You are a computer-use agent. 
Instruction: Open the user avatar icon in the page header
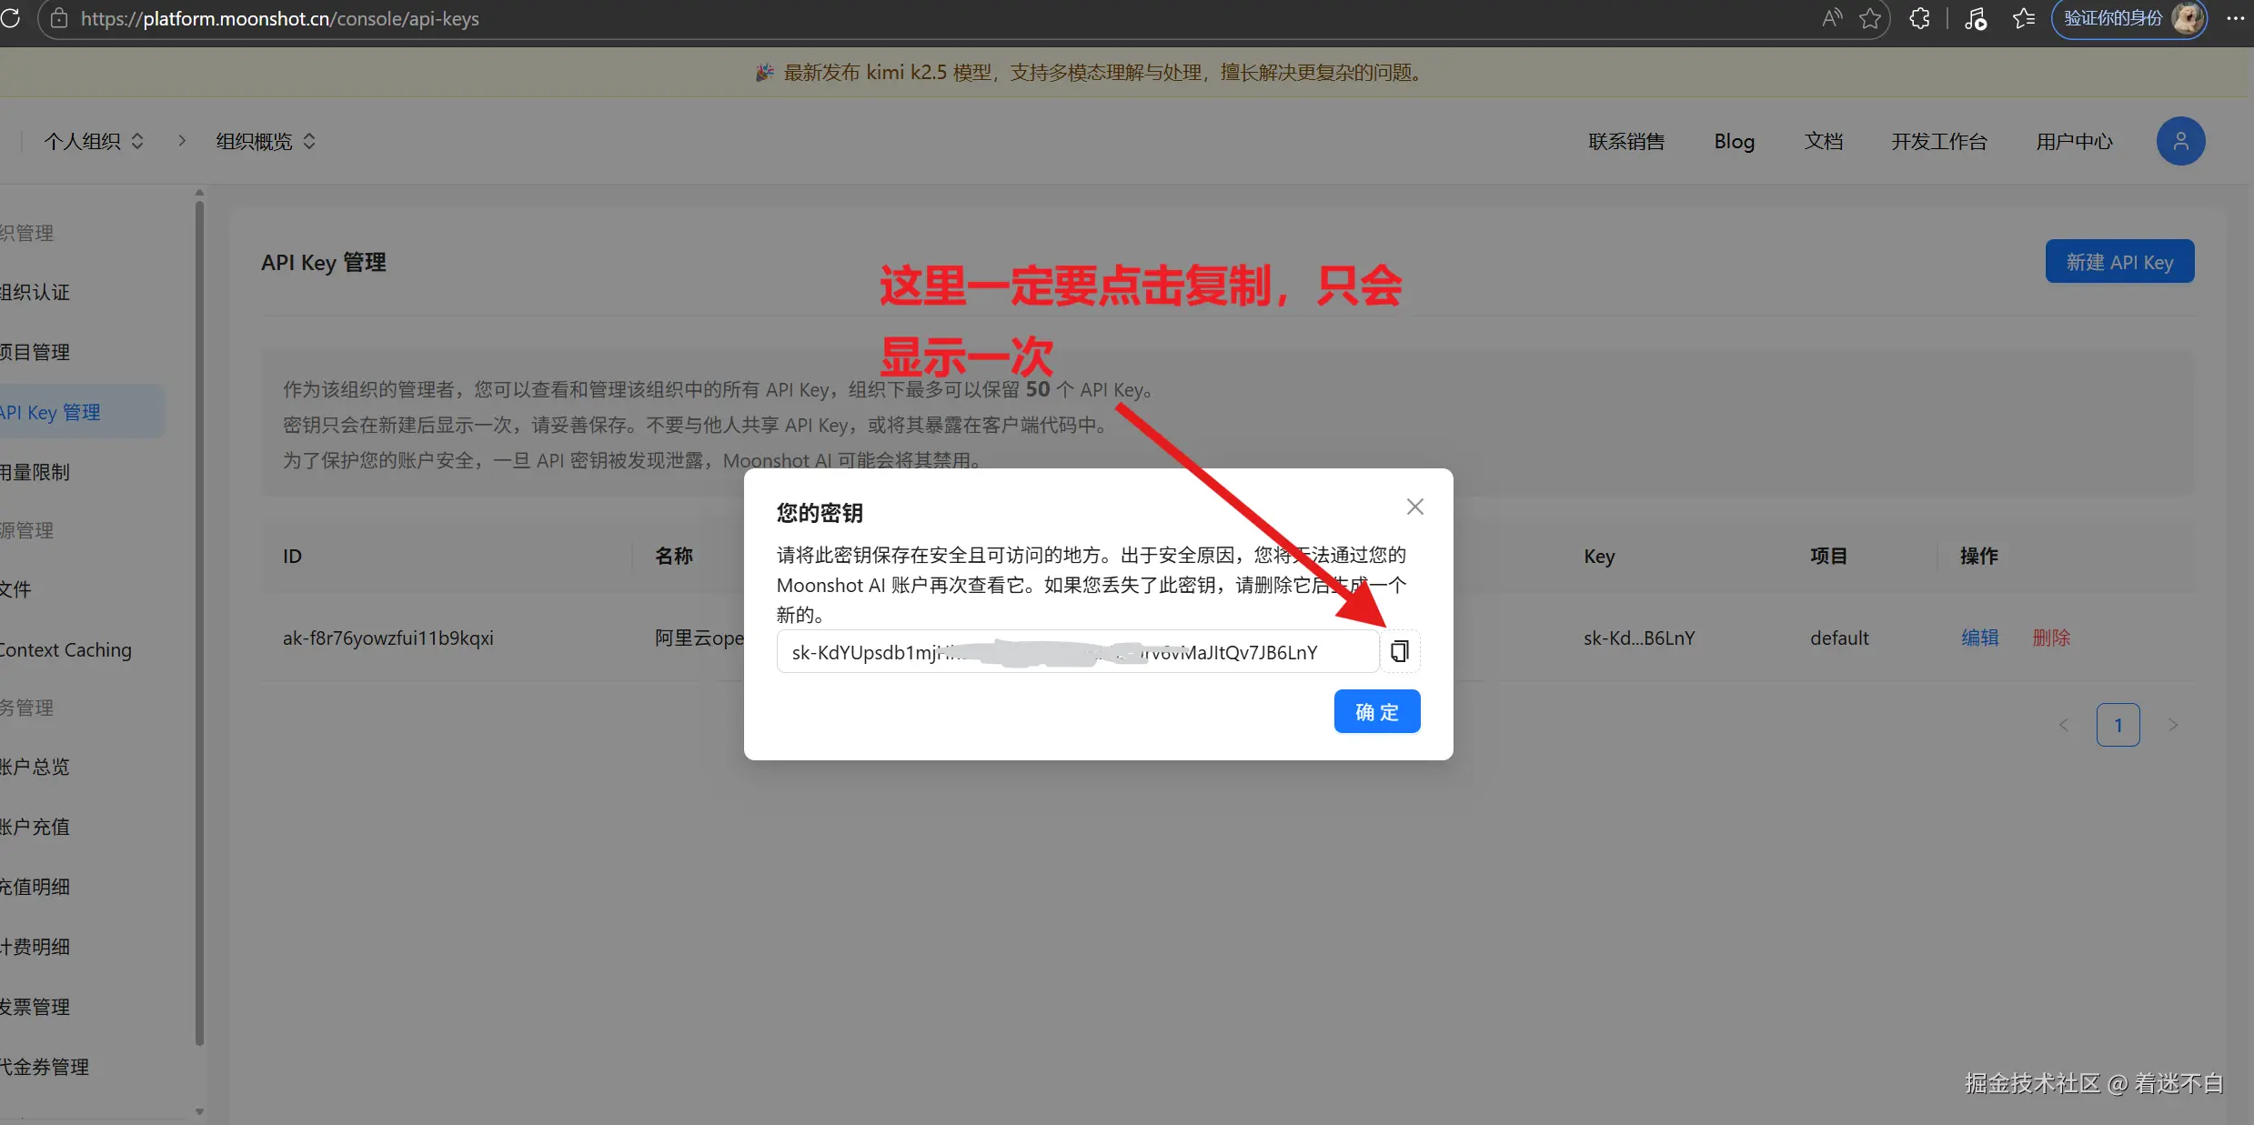pyautogui.click(x=2180, y=141)
